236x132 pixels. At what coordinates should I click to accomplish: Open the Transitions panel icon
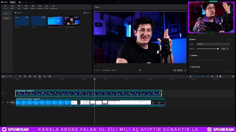pyautogui.click(x=40, y=7)
